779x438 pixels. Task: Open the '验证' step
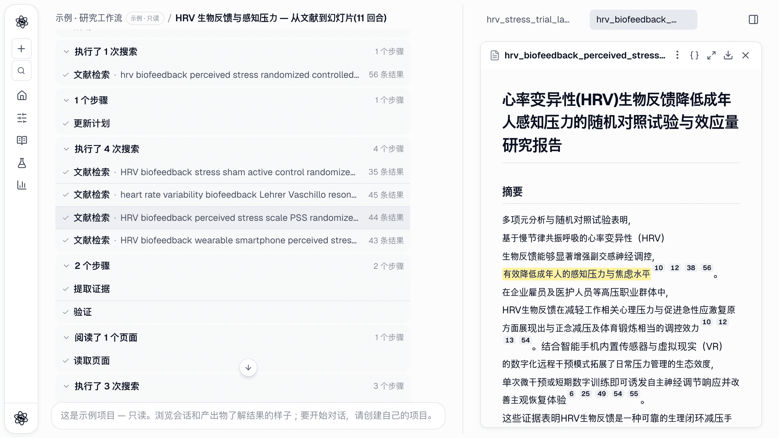[x=233, y=312]
